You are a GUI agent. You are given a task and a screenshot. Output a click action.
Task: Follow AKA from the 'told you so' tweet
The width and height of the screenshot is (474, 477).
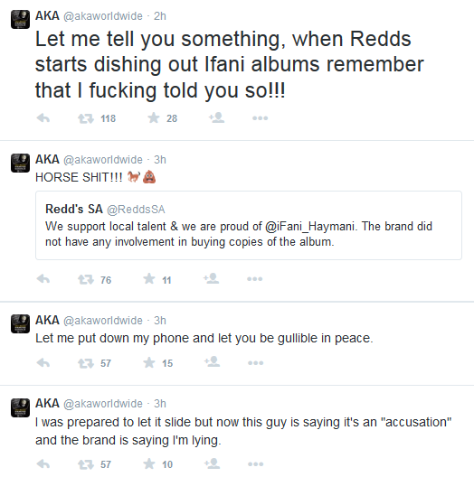click(x=216, y=117)
